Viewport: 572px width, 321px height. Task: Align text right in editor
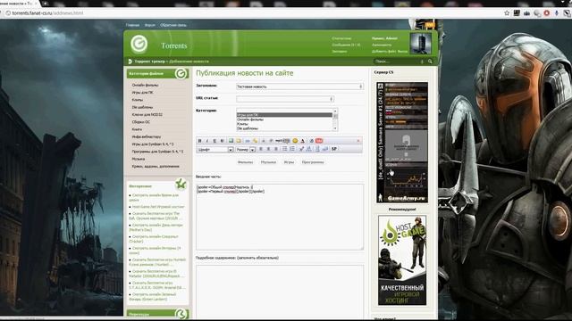[x=276, y=149]
